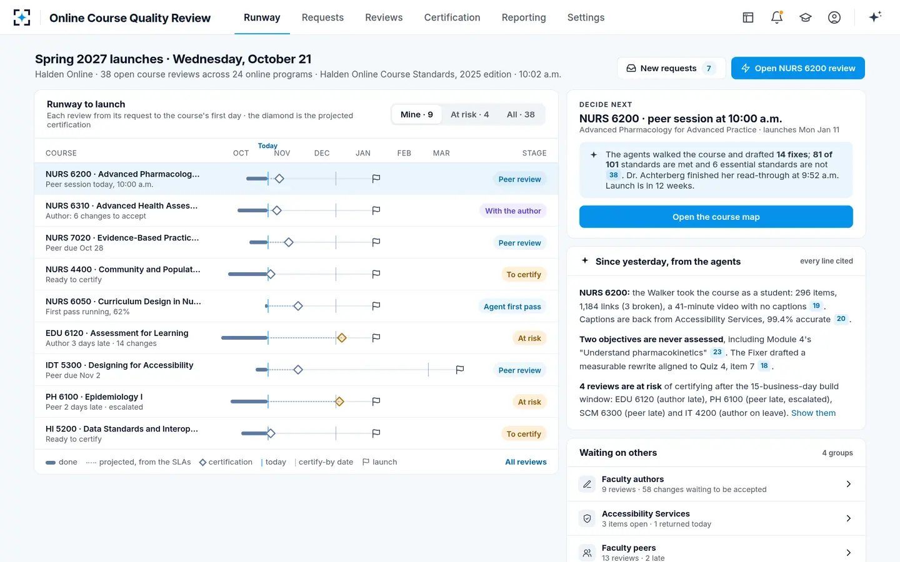This screenshot has width=900, height=562.
Task: Click the certification diamond for NURS 7020
Action: [289, 242]
